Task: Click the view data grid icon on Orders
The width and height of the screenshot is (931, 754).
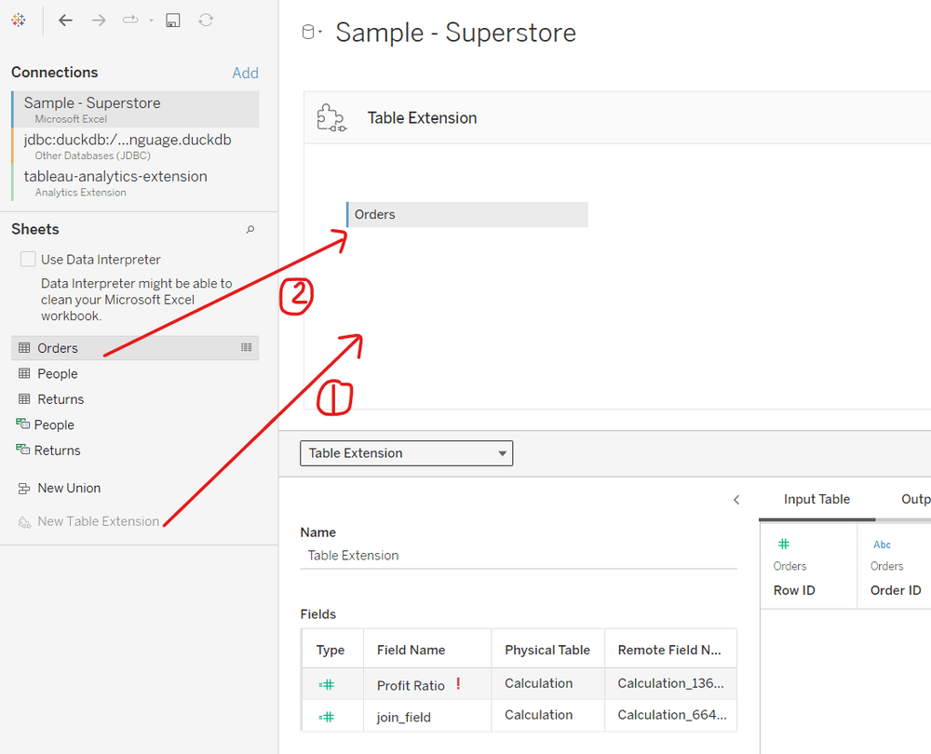Action: pyautogui.click(x=247, y=347)
